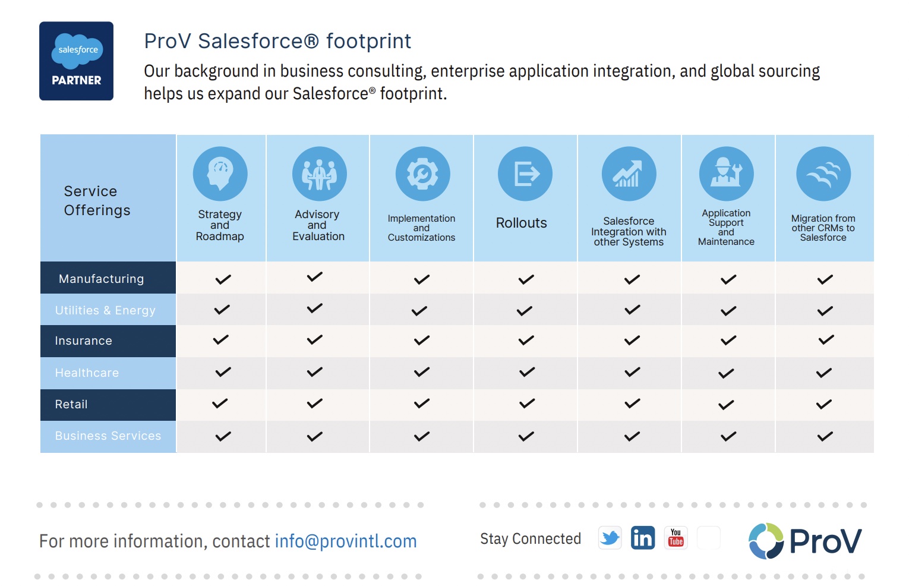Click the Advisory and Evaluation meeting icon
Viewport: 909px width, 586px height.
320,174
